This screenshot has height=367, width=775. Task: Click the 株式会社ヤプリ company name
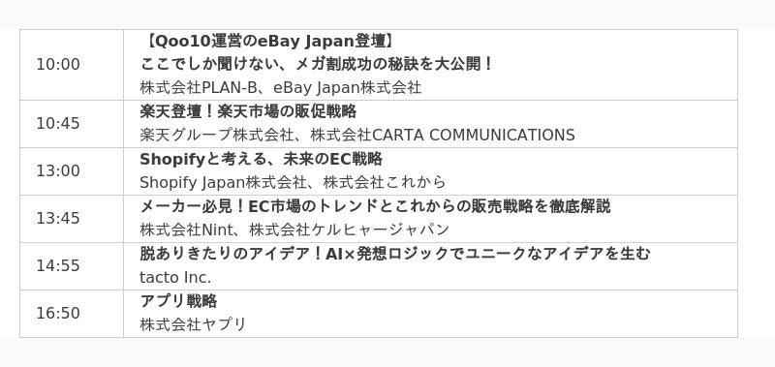coord(193,324)
